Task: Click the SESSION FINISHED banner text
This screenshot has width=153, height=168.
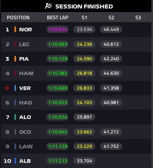Action: pyautogui.click(x=84, y=6)
